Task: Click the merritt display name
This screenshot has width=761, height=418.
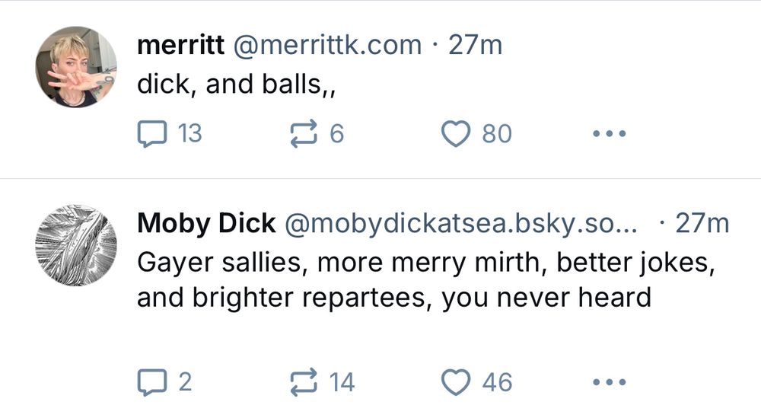Action: [180, 45]
